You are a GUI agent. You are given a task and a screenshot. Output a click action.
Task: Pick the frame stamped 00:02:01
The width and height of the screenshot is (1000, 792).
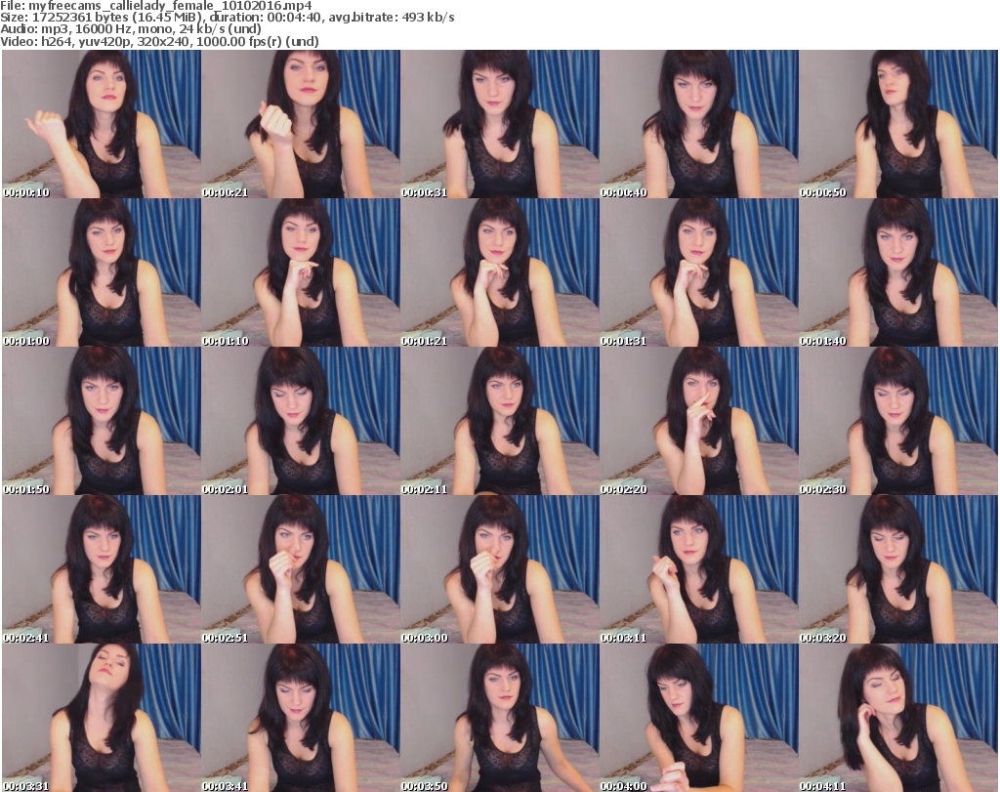[301, 421]
